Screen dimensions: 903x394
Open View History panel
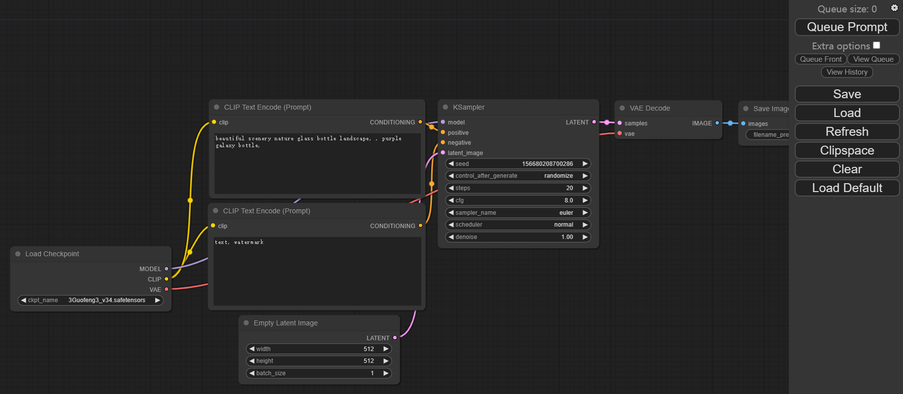(x=847, y=72)
